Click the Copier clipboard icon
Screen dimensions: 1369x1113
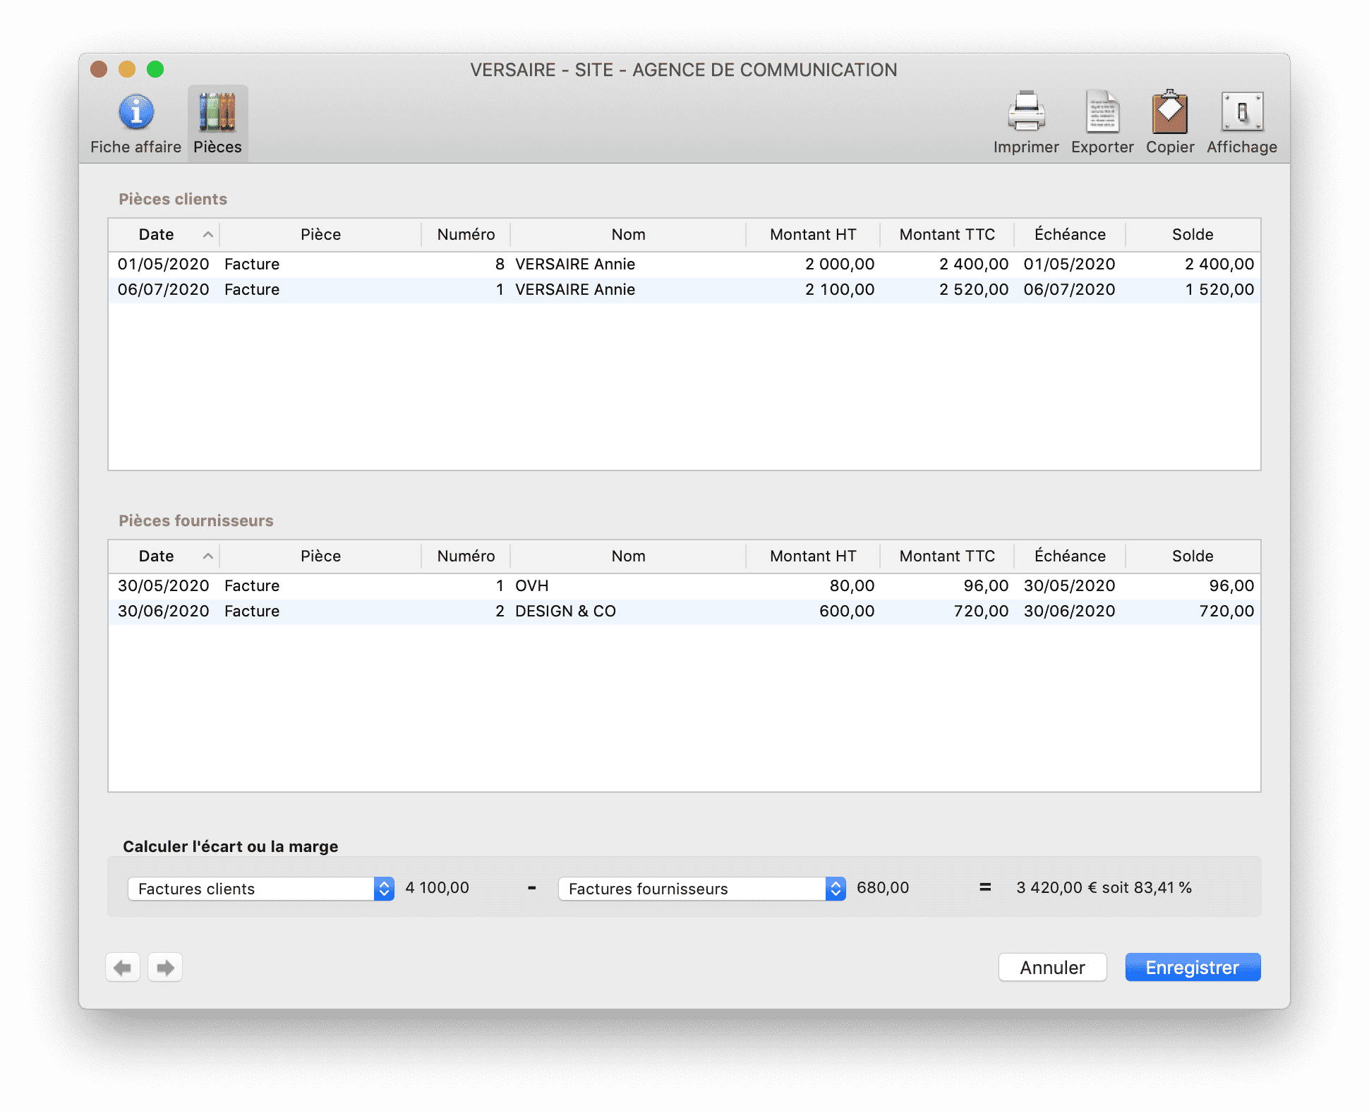click(x=1169, y=113)
